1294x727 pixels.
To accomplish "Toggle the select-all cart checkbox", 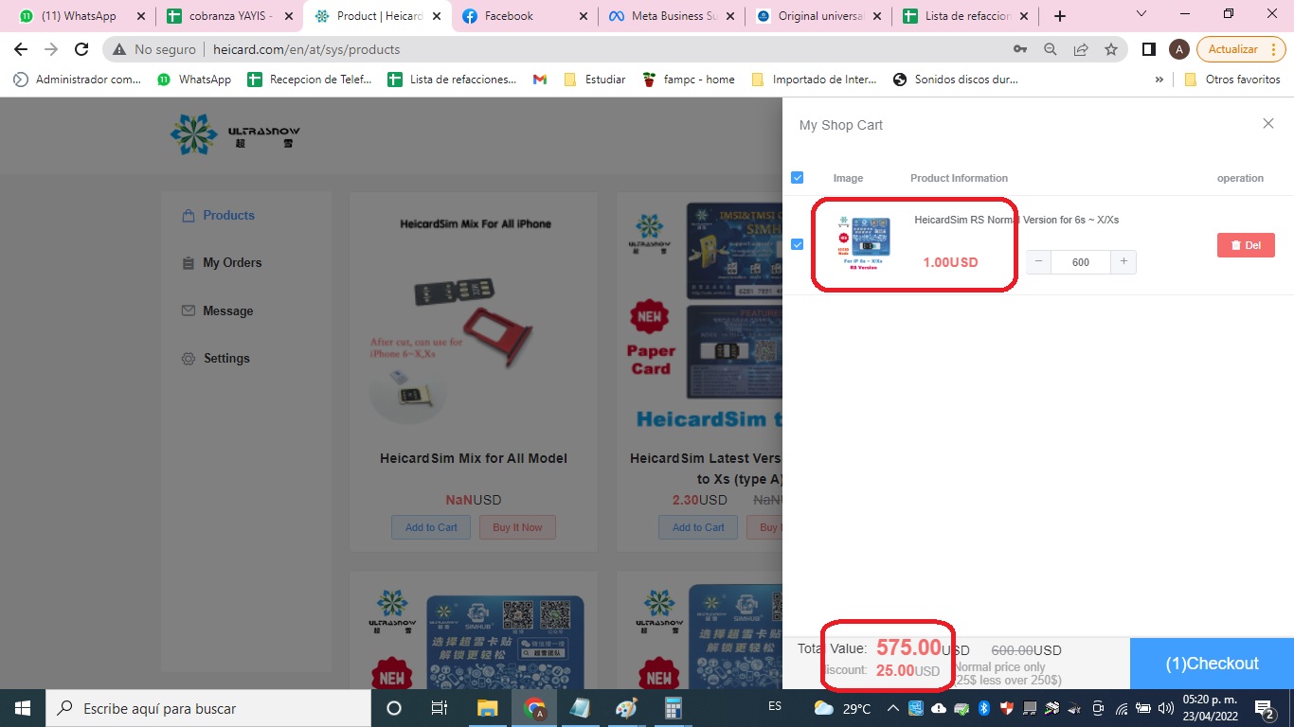I will (x=797, y=177).
